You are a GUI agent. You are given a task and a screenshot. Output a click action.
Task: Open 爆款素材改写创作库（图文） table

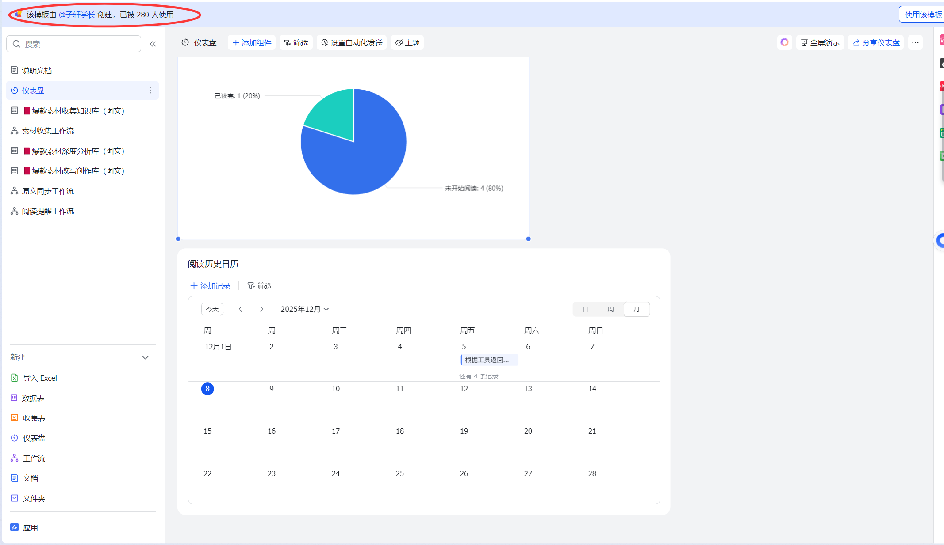click(x=82, y=171)
